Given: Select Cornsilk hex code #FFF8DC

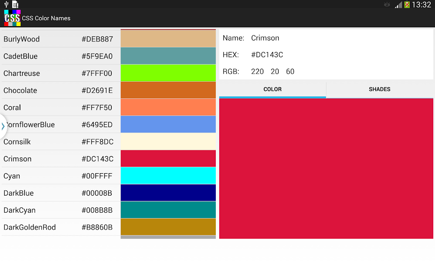Looking at the screenshot, I should (97, 142).
